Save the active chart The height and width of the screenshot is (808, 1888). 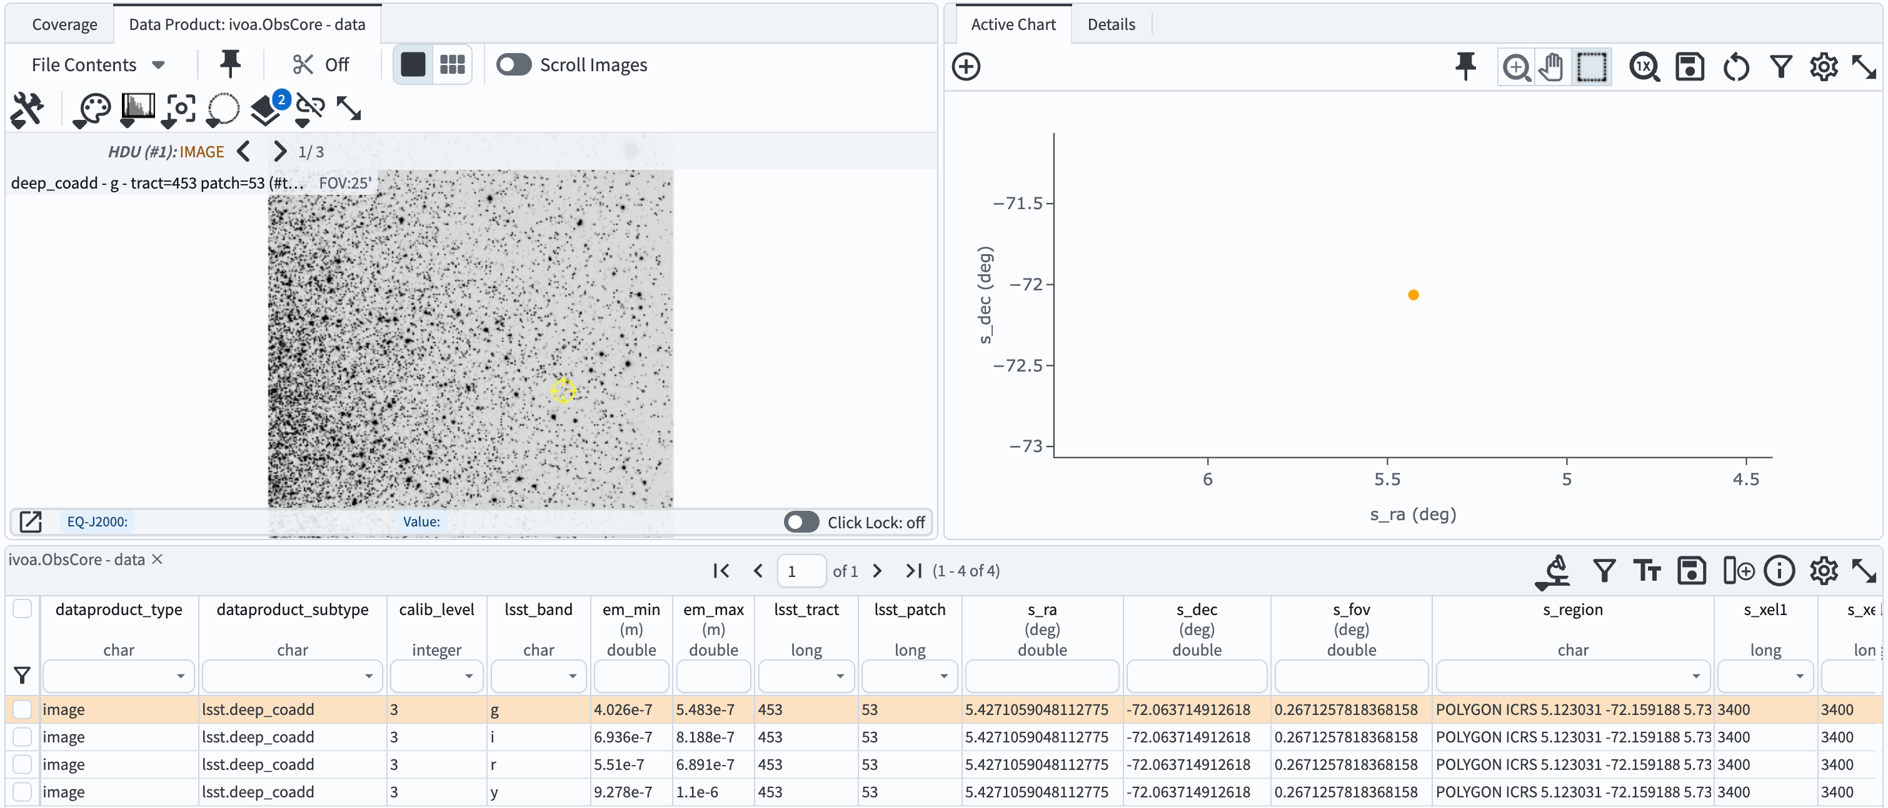1689,67
